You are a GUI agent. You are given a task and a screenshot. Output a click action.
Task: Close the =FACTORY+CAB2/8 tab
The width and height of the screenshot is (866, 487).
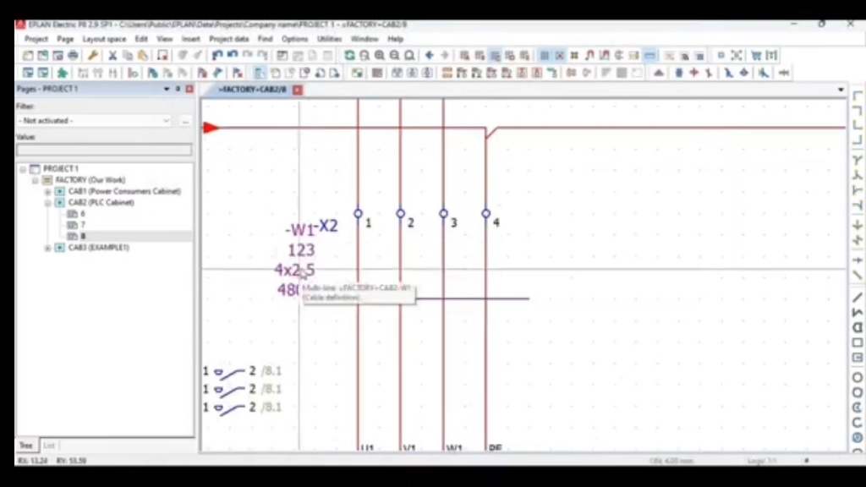point(298,90)
